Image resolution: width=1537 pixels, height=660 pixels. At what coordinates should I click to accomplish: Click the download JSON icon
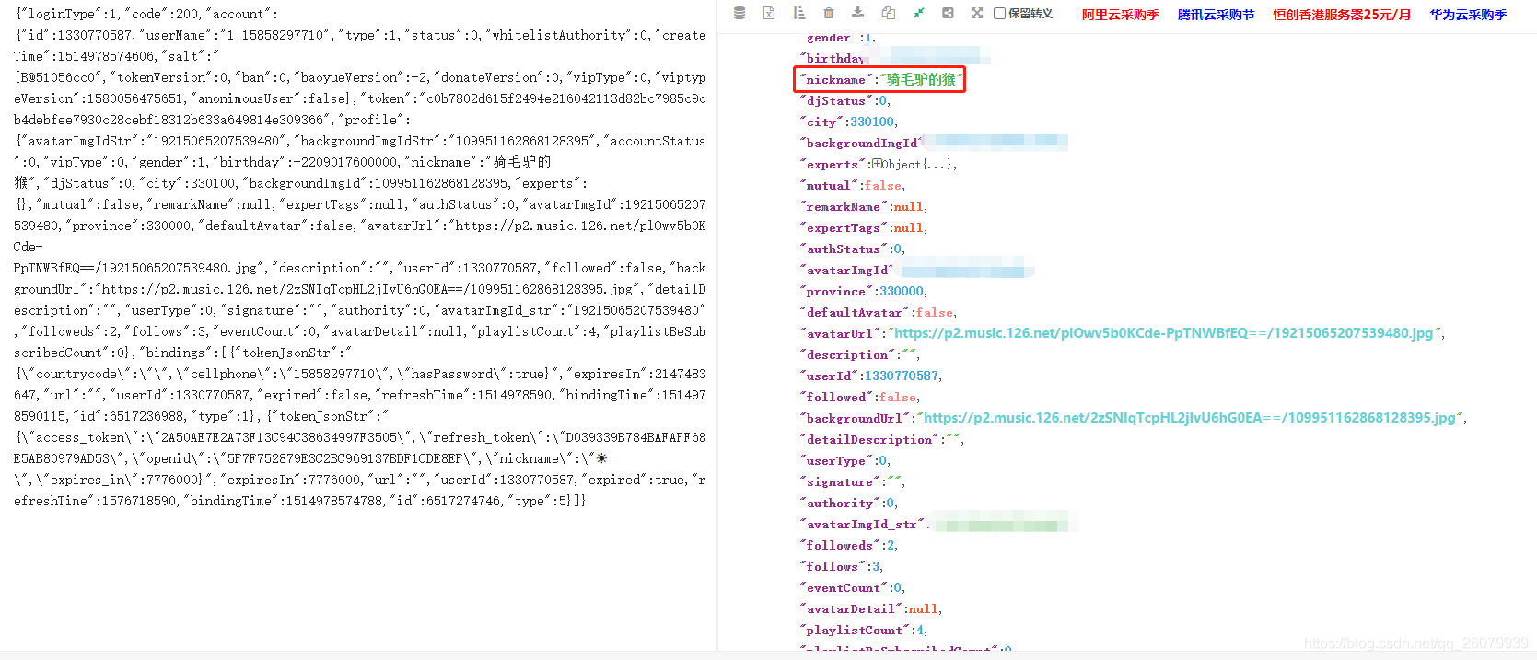coord(858,13)
